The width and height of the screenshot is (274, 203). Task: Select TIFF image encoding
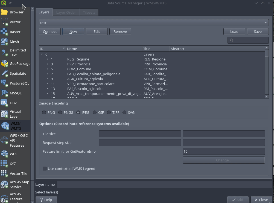click(109, 112)
